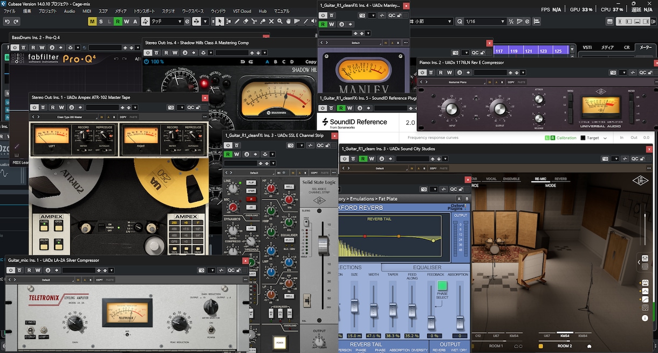Select RE-MIC mode tab in Sound City

point(542,179)
